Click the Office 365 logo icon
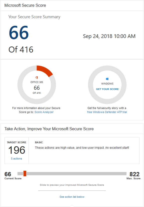This screenshot has width=144, height=207. click(37, 78)
